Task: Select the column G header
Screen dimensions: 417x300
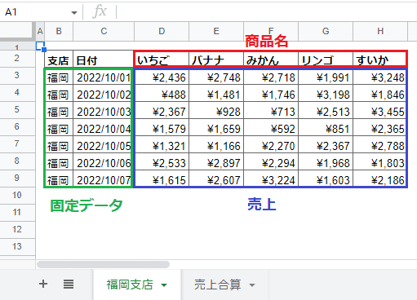Action: coord(326,32)
